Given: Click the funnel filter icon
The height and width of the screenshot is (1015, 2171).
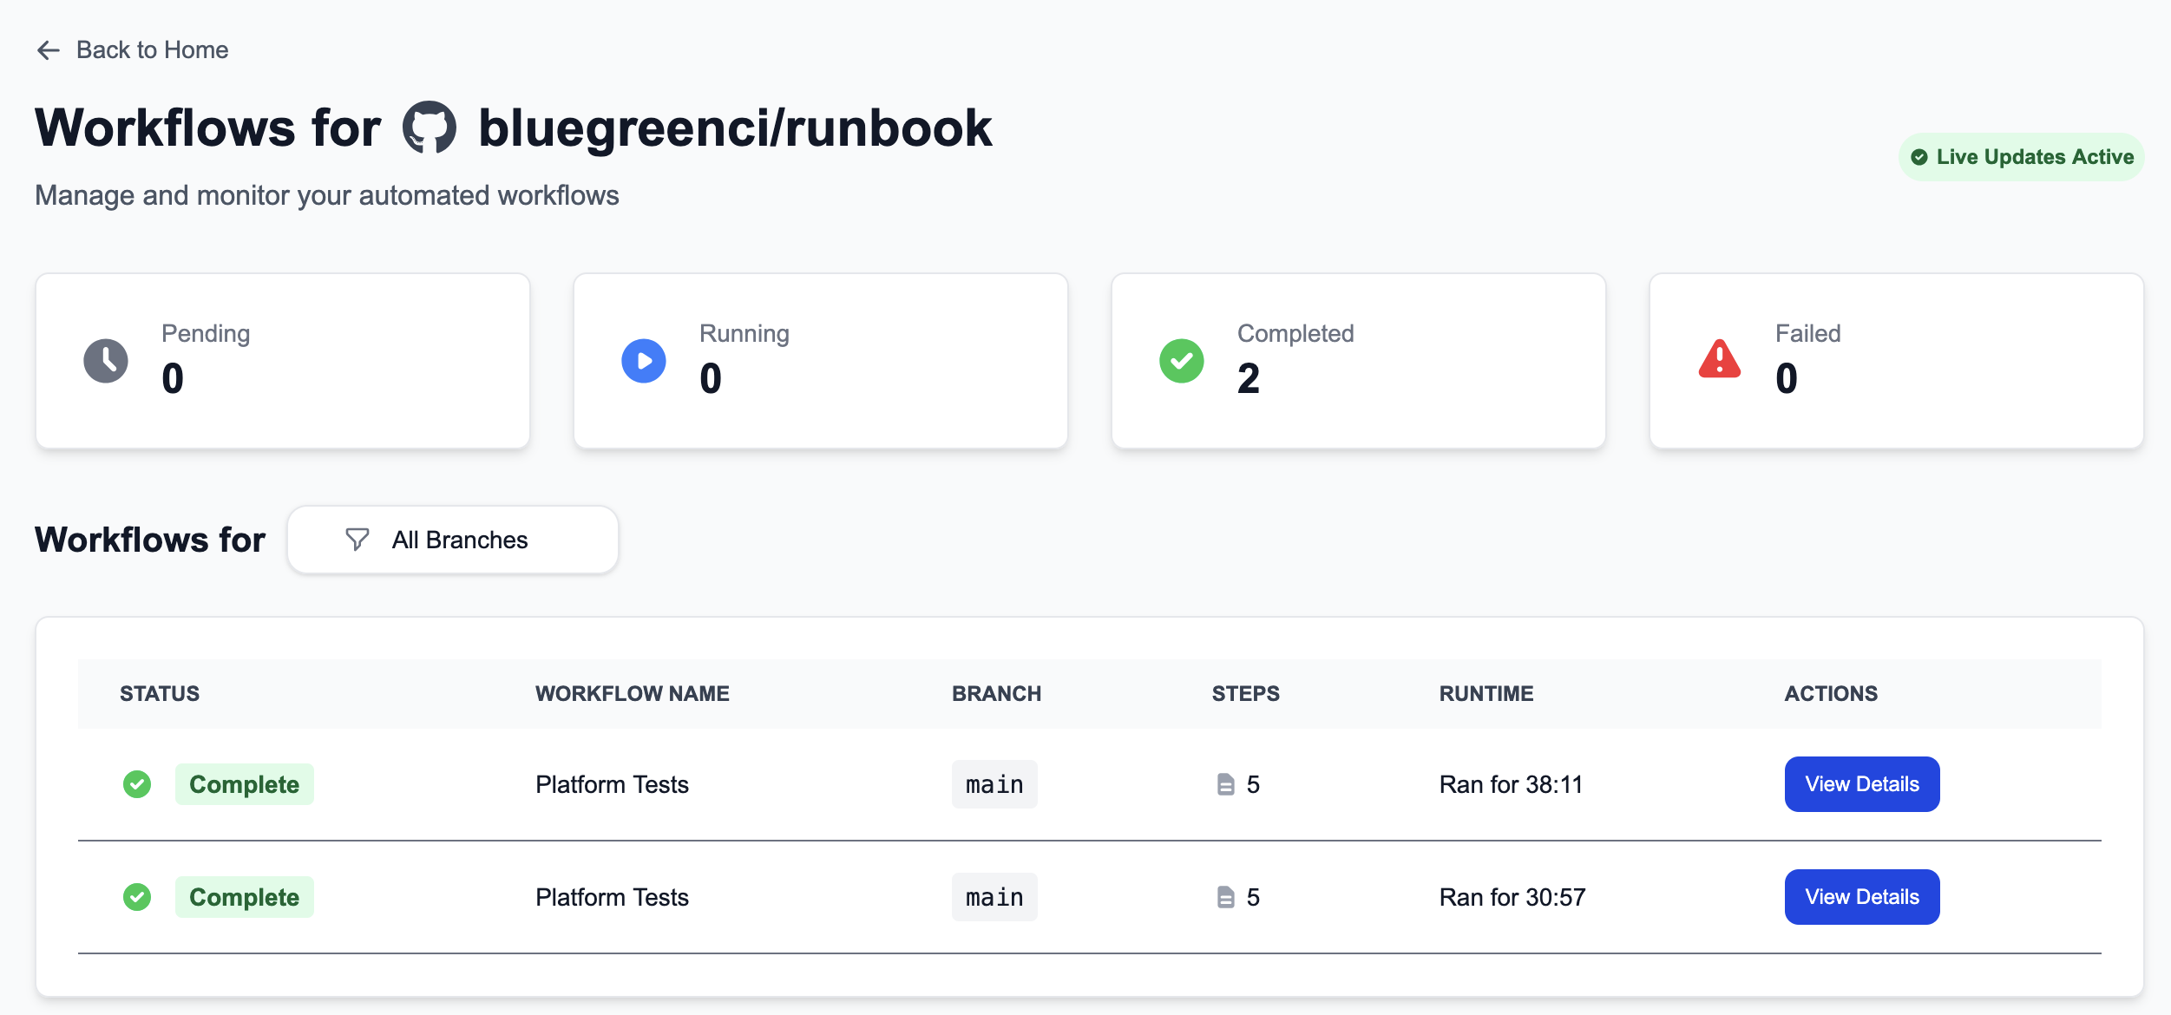Looking at the screenshot, I should (x=357, y=540).
